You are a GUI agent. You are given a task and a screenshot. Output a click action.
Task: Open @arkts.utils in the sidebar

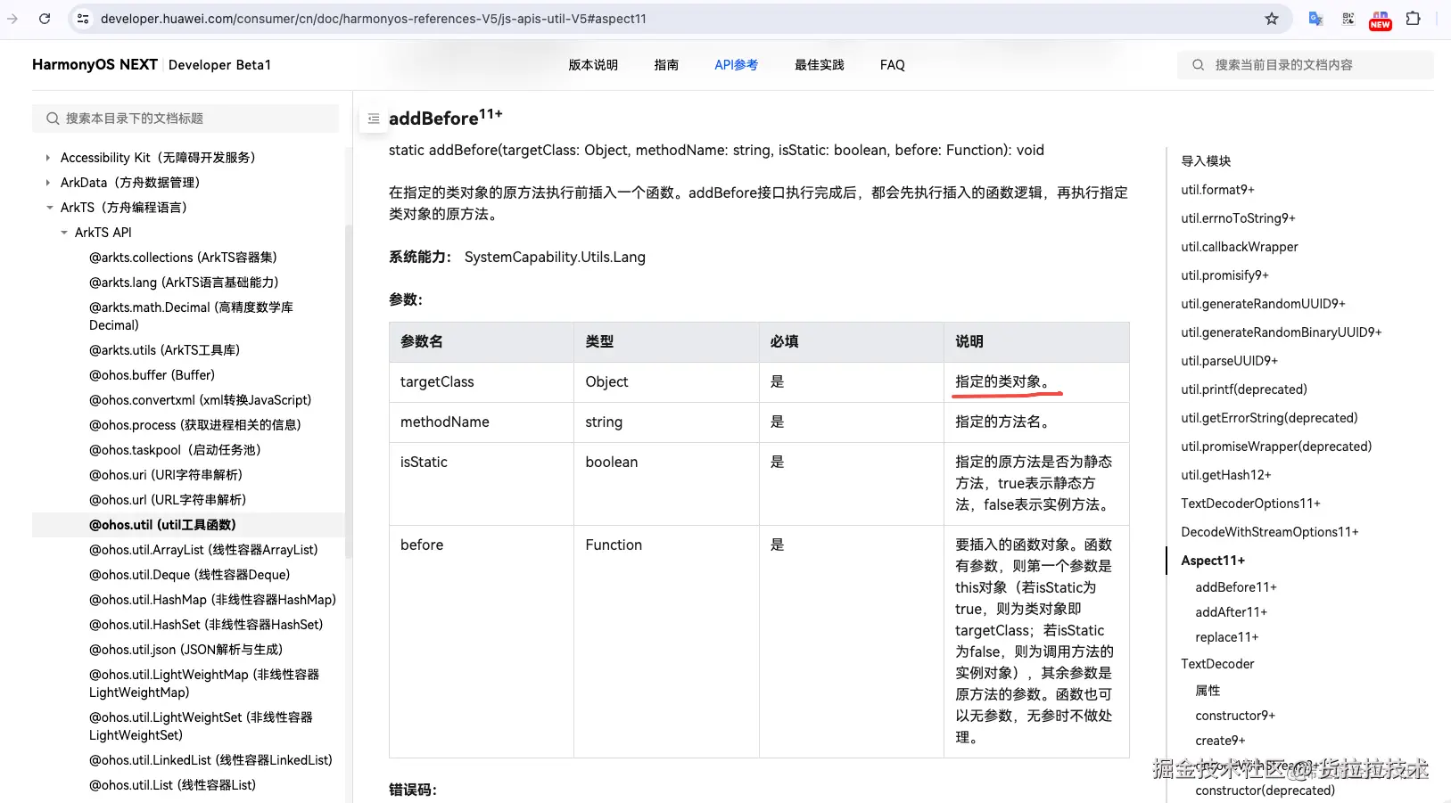pyautogui.click(x=164, y=350)
